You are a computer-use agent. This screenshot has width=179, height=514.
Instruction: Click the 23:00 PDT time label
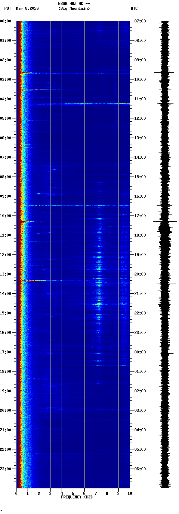[6, 469]
